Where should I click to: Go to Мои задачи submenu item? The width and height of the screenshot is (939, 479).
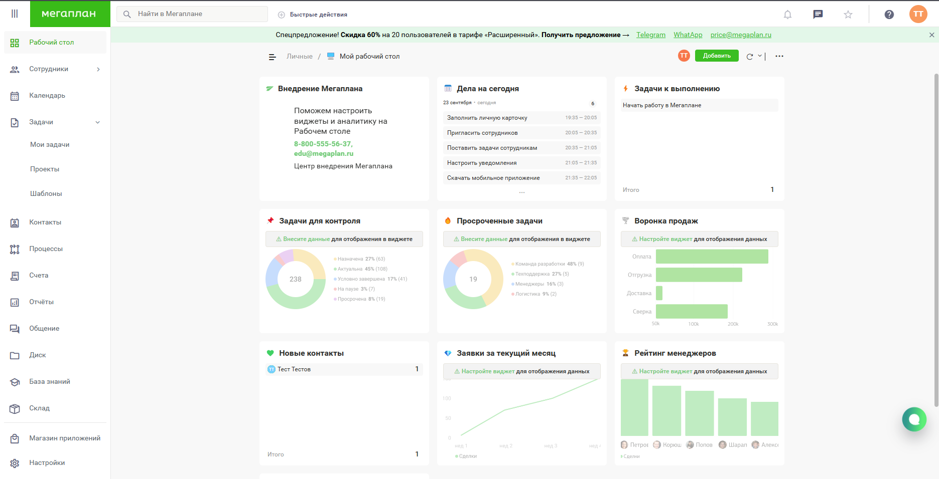pyautogui.click(x=50, y=145)
